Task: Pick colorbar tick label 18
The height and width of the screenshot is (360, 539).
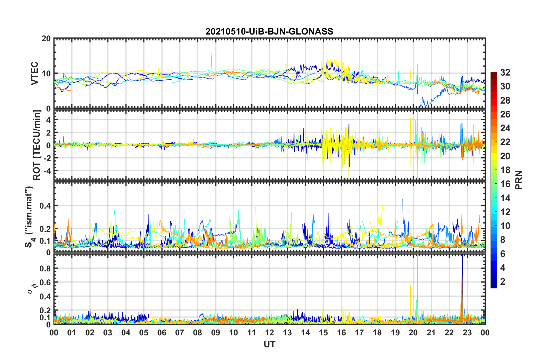Action: (505, 170)
